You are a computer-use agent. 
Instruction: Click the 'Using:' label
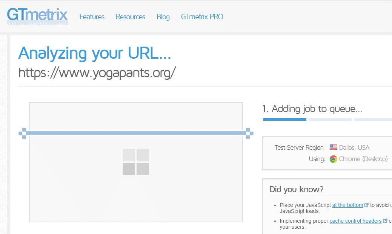point(317,159)
